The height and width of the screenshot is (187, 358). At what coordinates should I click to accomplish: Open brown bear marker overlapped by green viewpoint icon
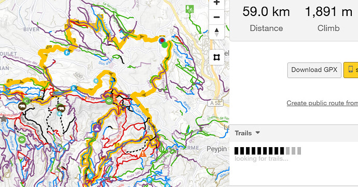pos(22,106)
